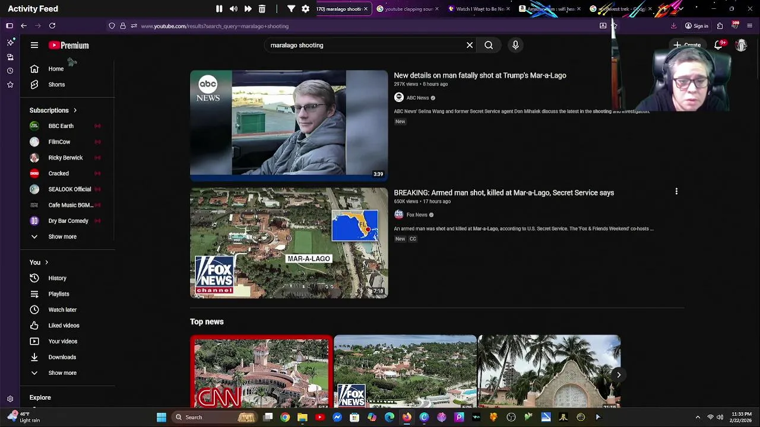Open the Windows Start button
The image size is (760, 427).
(x=161, y=417)
